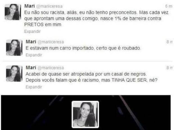This screenshot has width=174, height=130.
Task: Visit @mariiceresa handle on the 'preconceitos' tweet
Action: pos(49,6)
